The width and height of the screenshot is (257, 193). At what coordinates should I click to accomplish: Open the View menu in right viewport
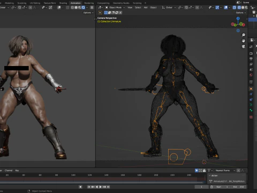tap(130, 8)
